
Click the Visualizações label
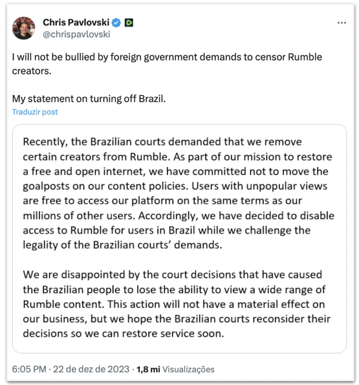coord(189,369)
